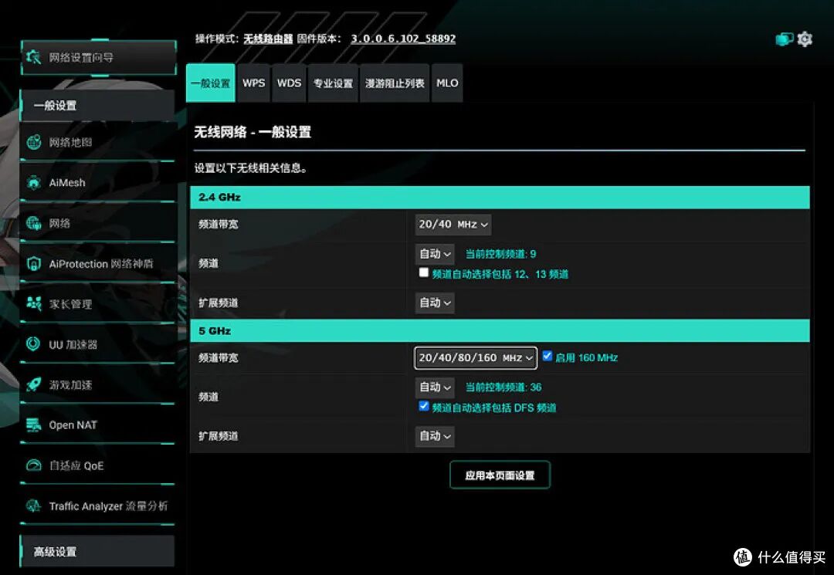Click the firmware version 3.0.0.6.102_58892 link

(403, 39)
